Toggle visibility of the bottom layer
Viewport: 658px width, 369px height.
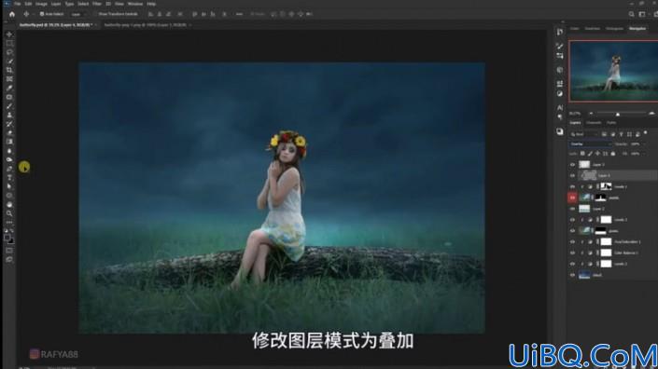[572, 275]
